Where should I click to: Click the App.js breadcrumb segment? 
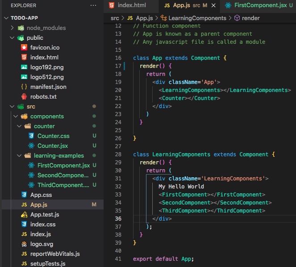click(x=144, y=18)
